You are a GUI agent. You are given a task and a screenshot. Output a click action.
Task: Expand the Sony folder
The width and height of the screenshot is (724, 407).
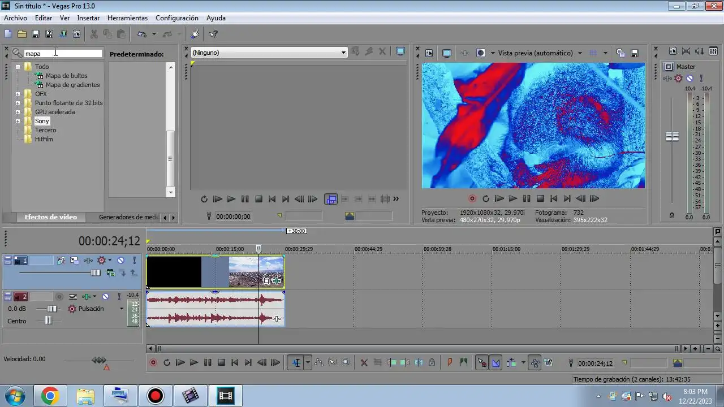tap(18, 121)
